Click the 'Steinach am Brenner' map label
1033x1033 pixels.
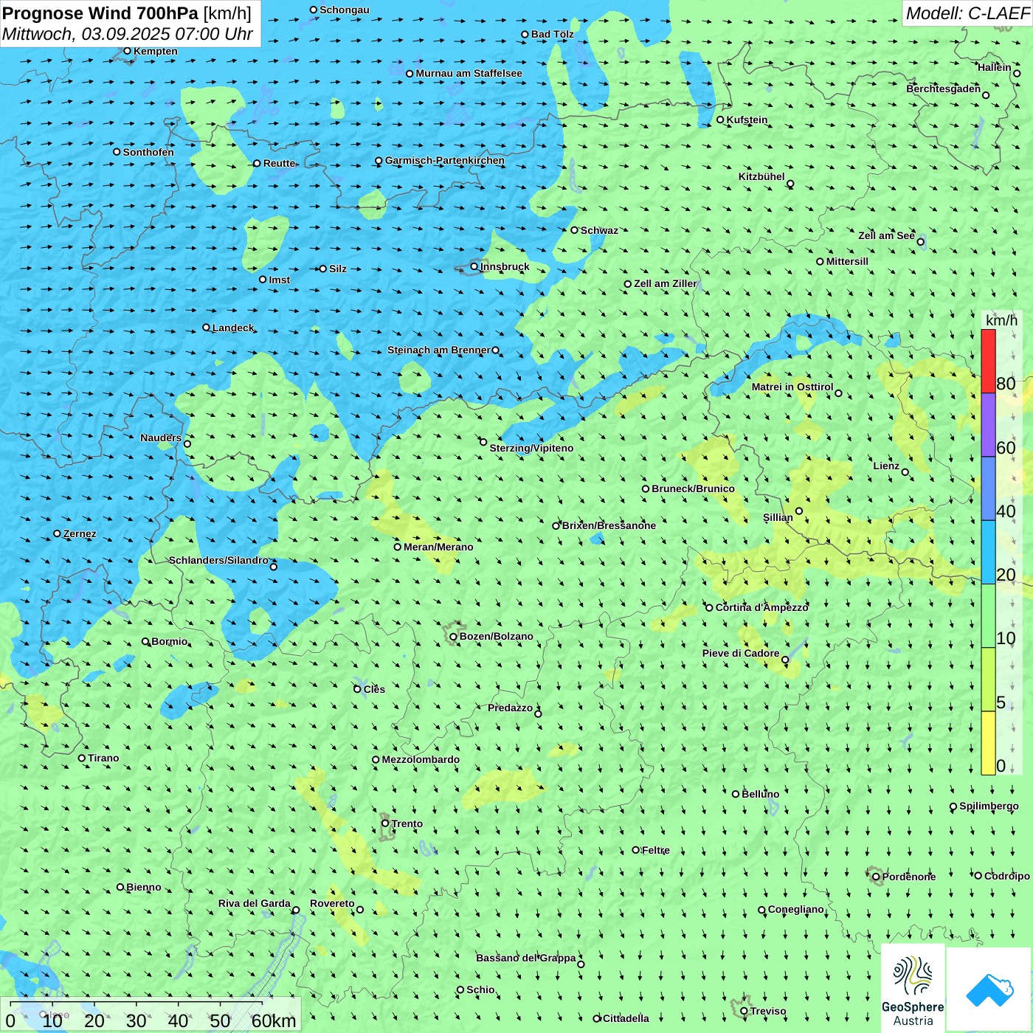pyautogui.click(x=439, y=350)
